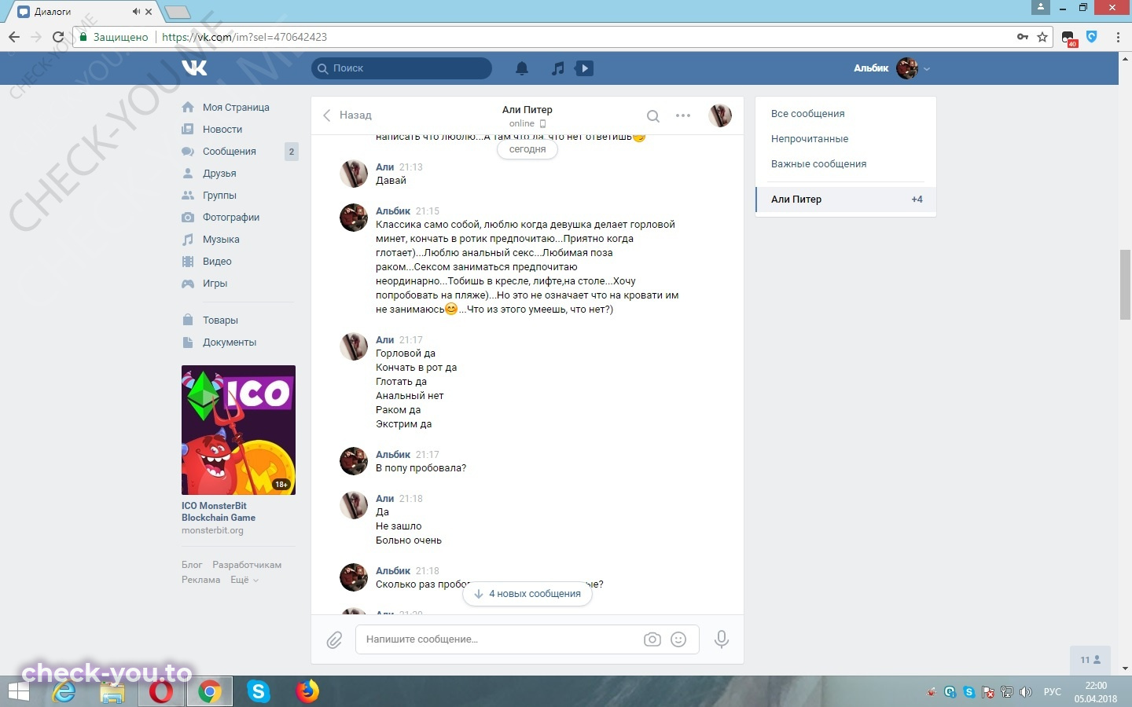Click sender name Альбик at 21:15
The image size is (1132, 707).
pos(393,211)
